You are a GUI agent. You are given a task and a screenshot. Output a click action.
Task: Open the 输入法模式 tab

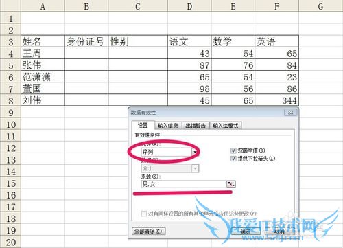coord(226,126)
